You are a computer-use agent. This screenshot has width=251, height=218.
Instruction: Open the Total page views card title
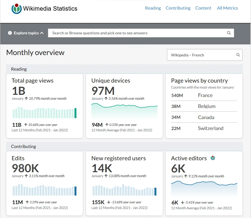point(32,81)
